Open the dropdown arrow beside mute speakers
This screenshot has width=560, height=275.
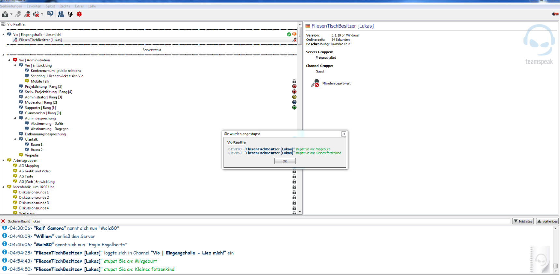click(x=42, y=14)
